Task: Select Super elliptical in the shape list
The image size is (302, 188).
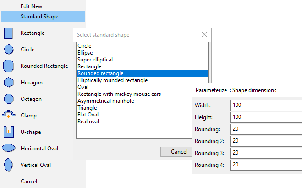Action: (x=95, y=60)
